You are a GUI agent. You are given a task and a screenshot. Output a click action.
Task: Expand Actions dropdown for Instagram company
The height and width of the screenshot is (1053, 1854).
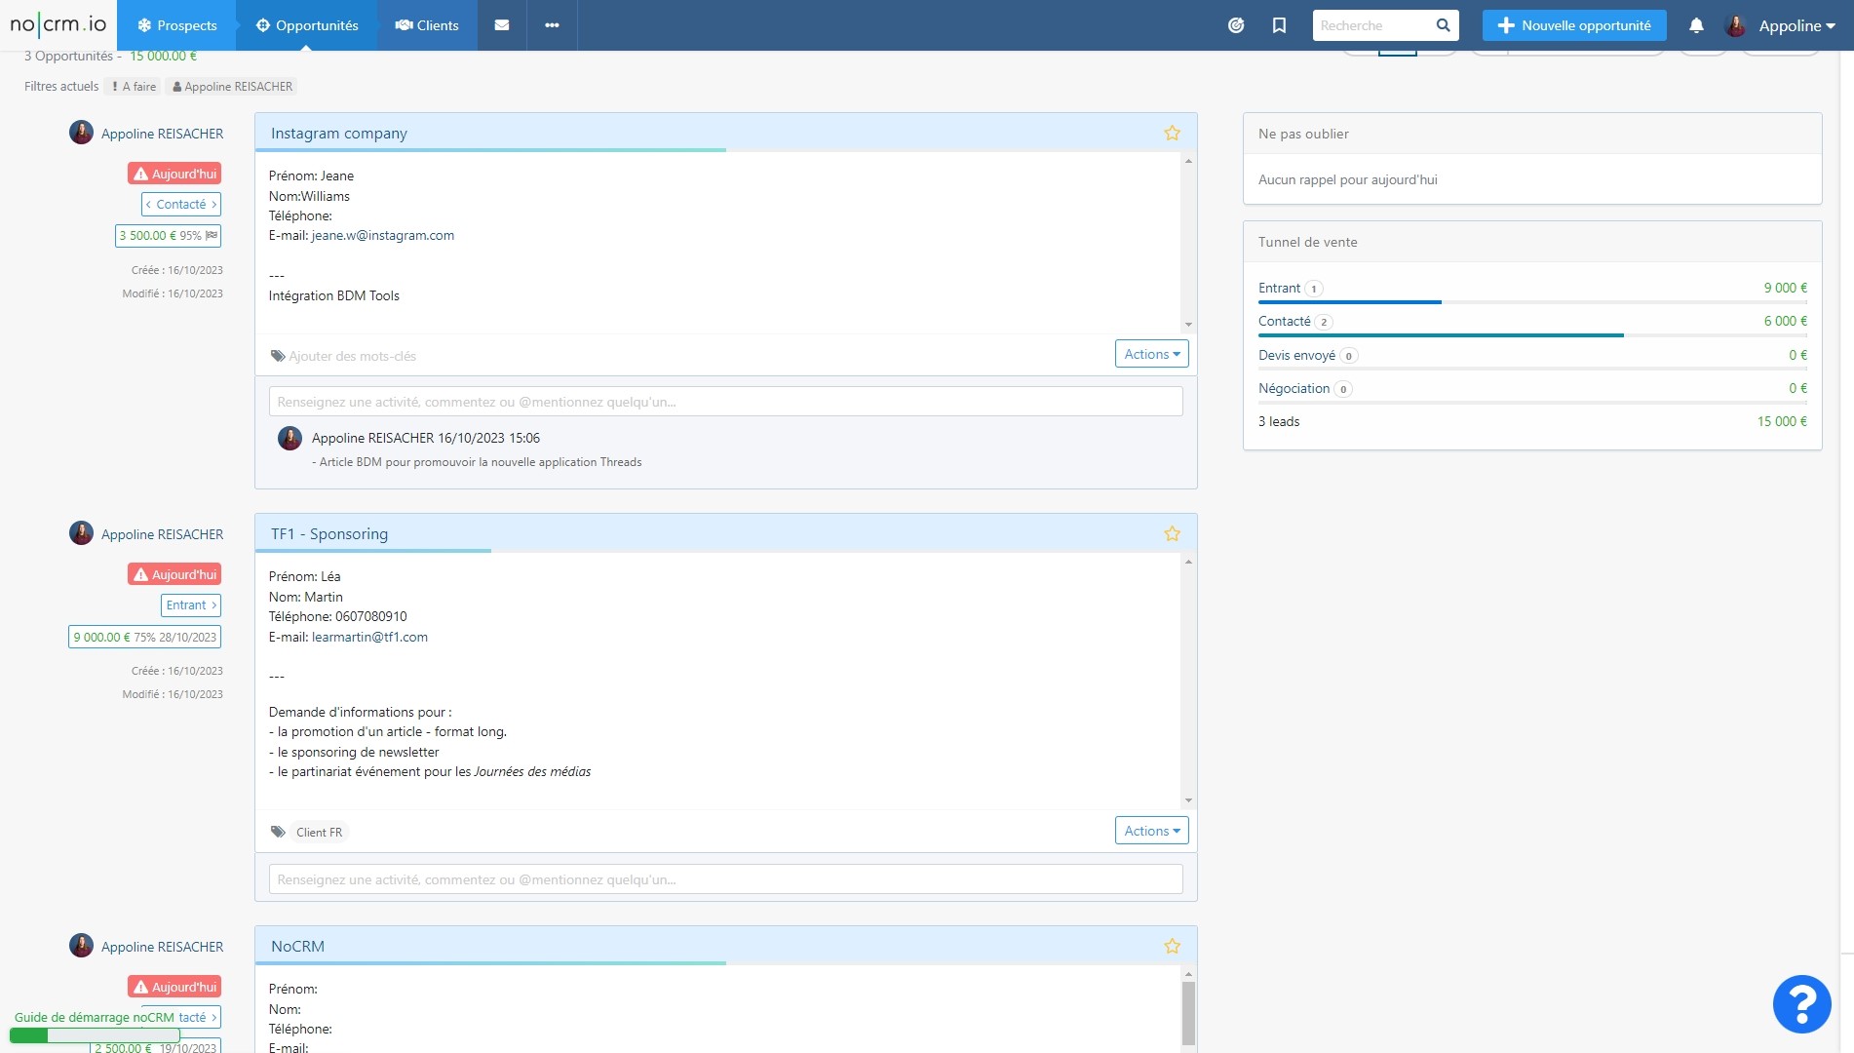coord(1151,354)
